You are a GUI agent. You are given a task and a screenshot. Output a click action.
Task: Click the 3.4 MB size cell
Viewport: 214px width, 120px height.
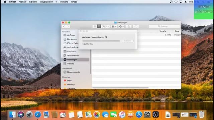pyautogui.click(x=168, y=35)
